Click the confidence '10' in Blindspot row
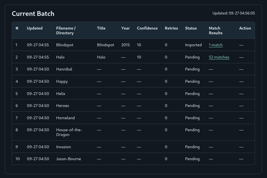Screen dimensions: 267x178 [x=139, y=45]
